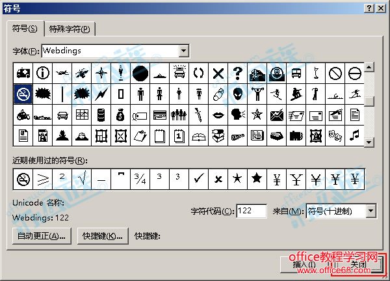Select the police car symbol
Viewport: 390px width, 281px height.
coord(179,73)
